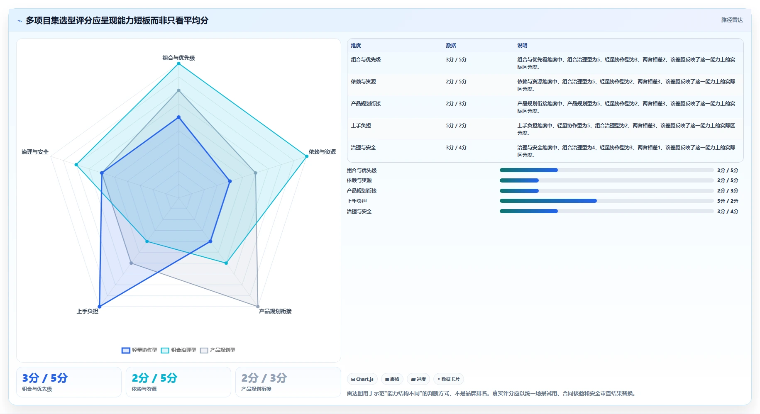Toggle the 轻量协作型 legend item
Viewport: 760px width, 414px height.
[139, 350]
